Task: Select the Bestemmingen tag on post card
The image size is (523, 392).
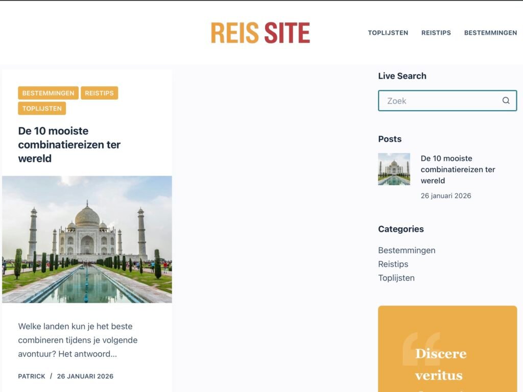Action: click(48, 93)
